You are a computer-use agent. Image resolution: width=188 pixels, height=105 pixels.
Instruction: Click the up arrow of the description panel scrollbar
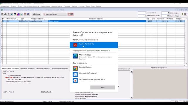(x=132, y=72)
